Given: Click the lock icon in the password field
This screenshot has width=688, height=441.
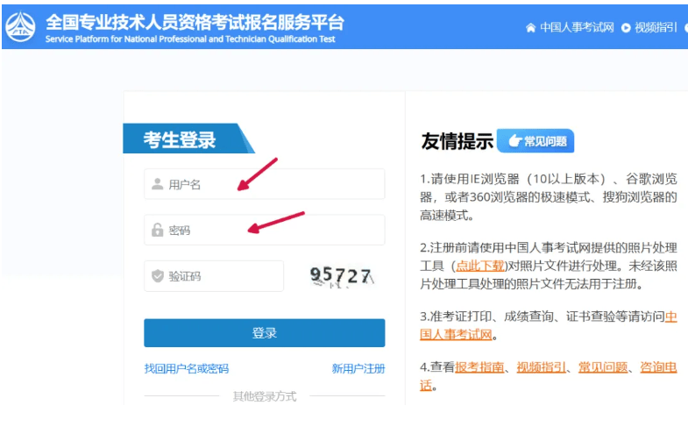Looking at the screenshot, I should [157, 230].
